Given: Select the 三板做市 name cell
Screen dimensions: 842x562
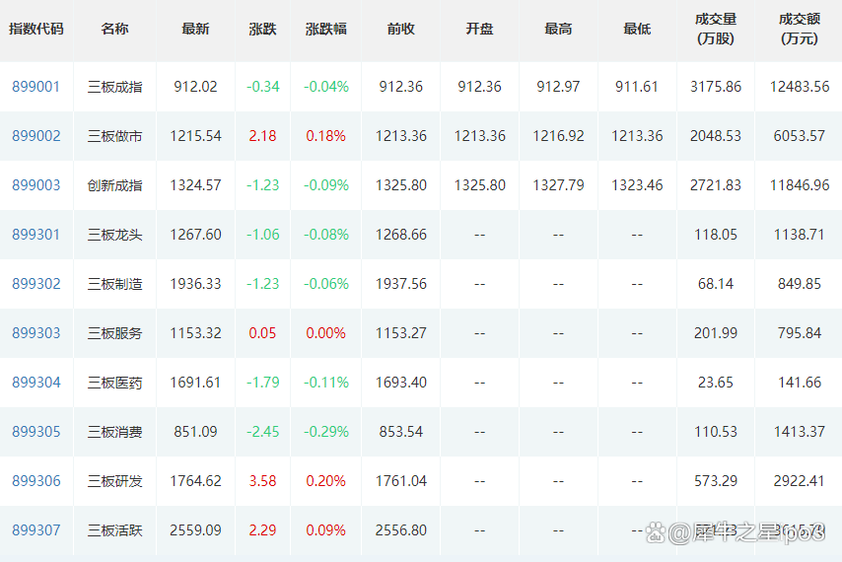Looking at the screenshot, I should pyautogui.click(x=115, y=136).
